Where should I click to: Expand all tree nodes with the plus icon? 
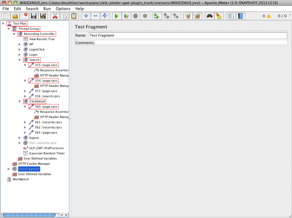86,16
